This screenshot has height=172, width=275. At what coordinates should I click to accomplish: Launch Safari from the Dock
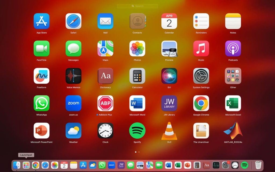coord(45,165)
